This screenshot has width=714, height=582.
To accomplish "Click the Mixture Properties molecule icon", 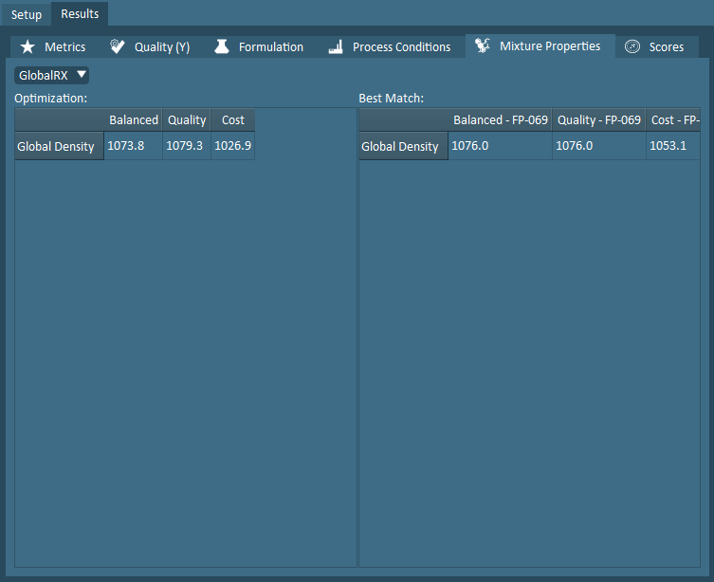I will click(x=483, y=45).
